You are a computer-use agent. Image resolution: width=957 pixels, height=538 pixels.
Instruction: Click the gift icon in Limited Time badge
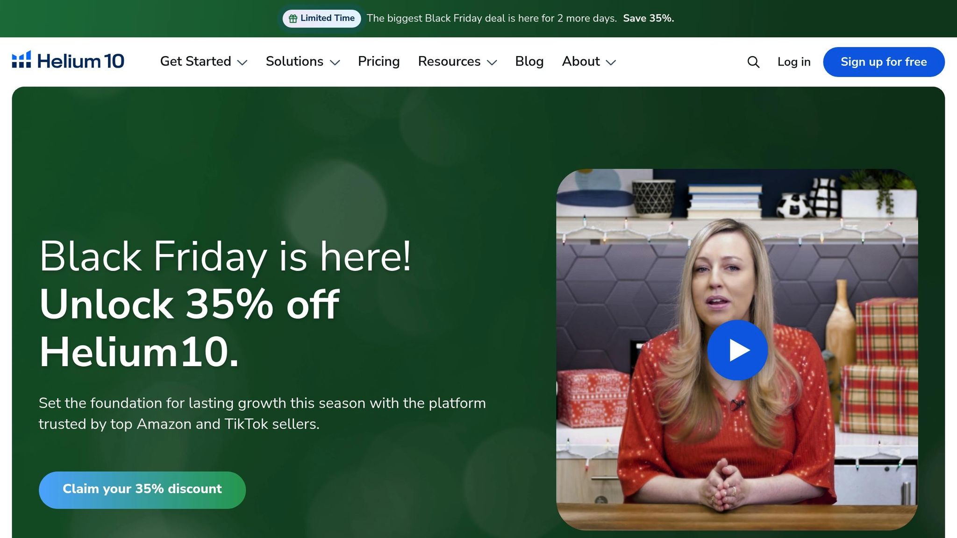click(x=293, y=19)
